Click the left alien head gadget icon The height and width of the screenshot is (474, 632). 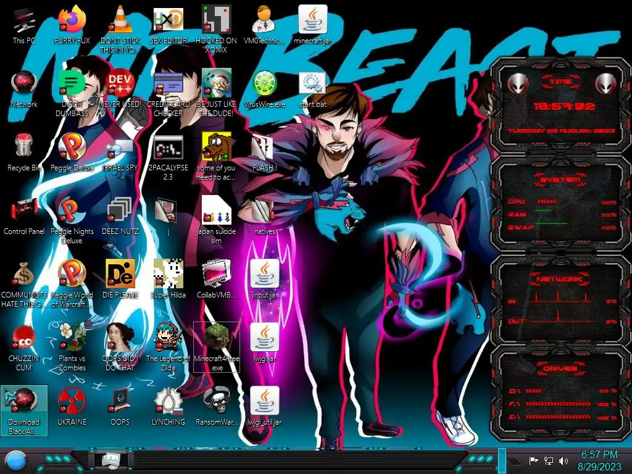(518, 84)
